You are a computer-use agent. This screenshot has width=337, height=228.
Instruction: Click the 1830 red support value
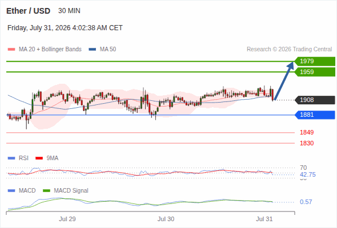click(307, 143)
